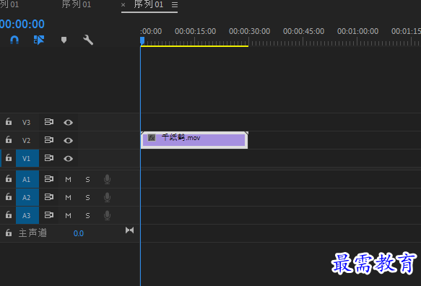Add a marker with marker icon
Viewport: 421px width, 286px height.
[x=64, y=40]
